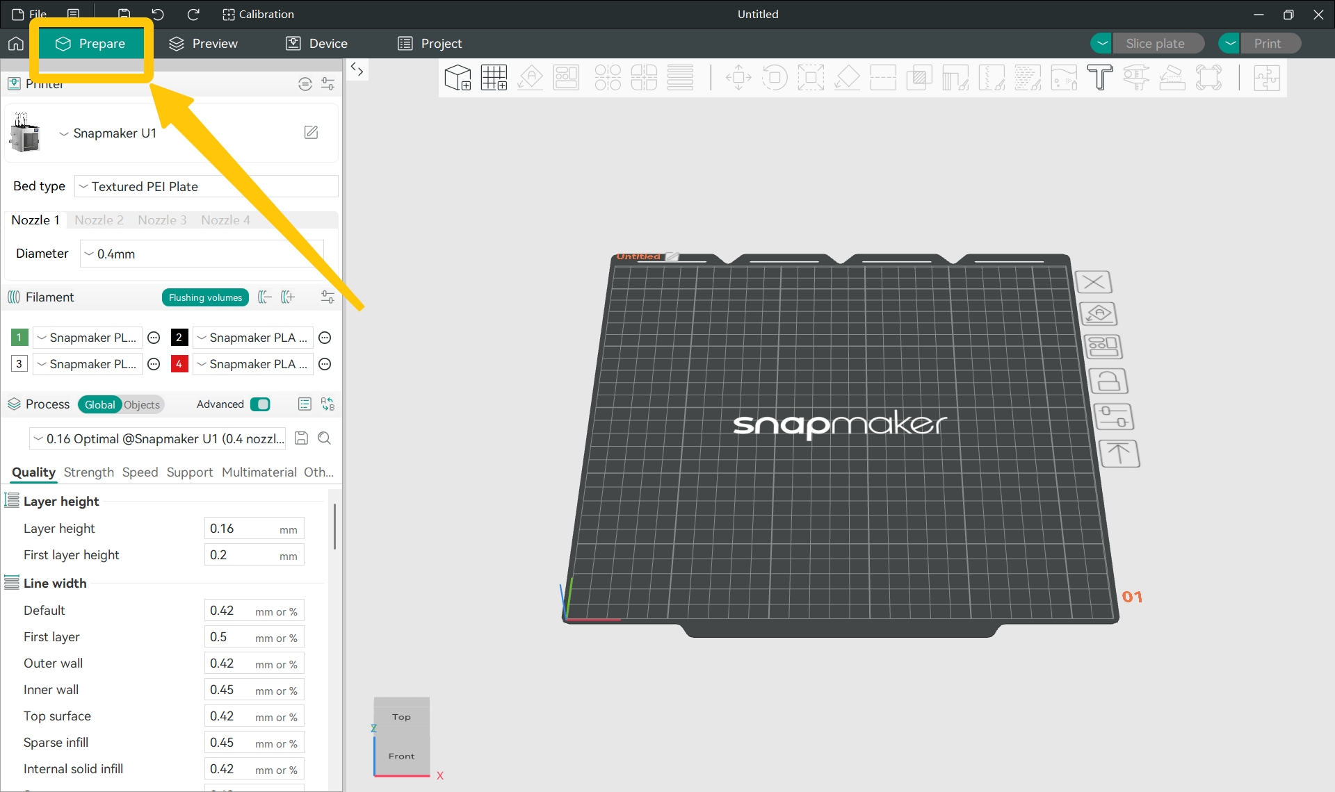Select the Color painting tool
The width and height of the screenshot is (1335, 792).
click(x=1064, y=78)
